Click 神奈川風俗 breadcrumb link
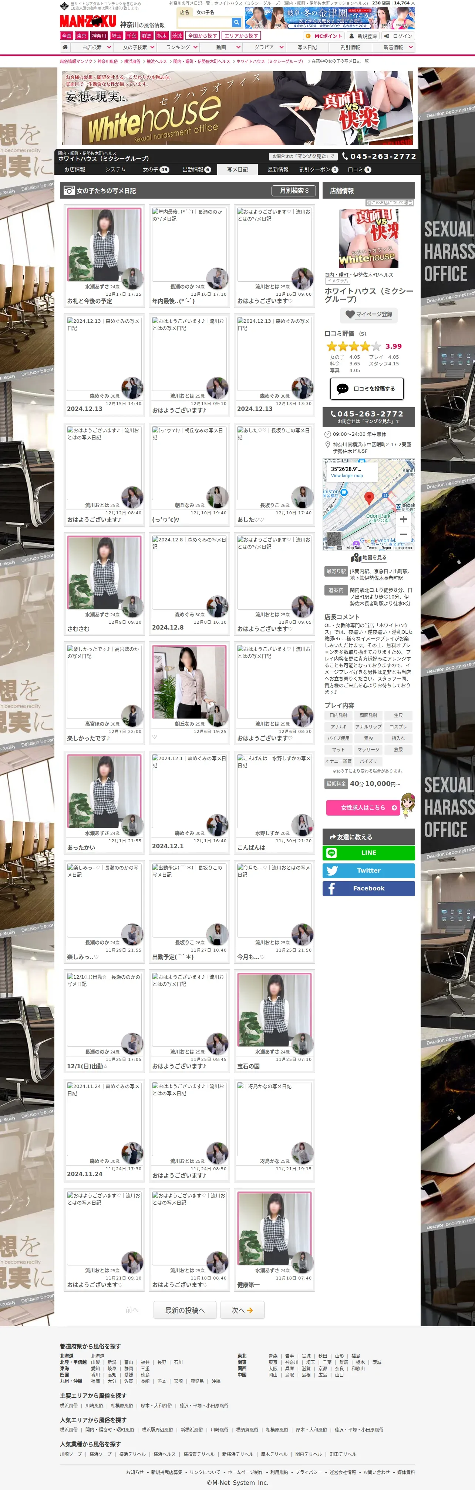Screen dimensions: 475x1490 point(107,61)
